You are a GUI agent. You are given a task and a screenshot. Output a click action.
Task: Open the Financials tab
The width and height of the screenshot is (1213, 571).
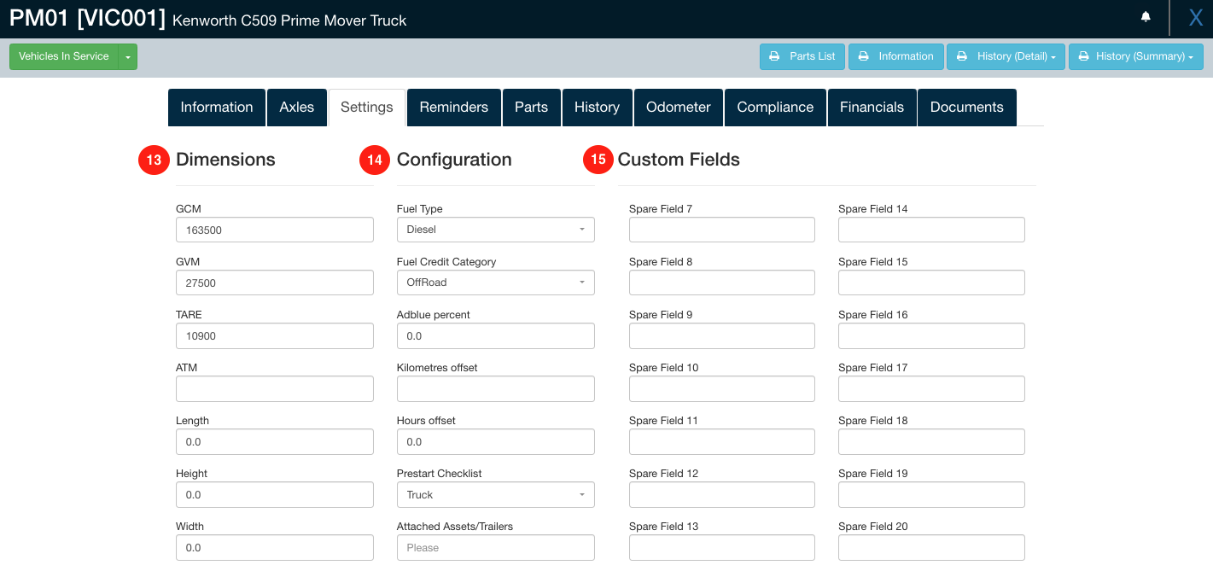(x=872, y=108)
